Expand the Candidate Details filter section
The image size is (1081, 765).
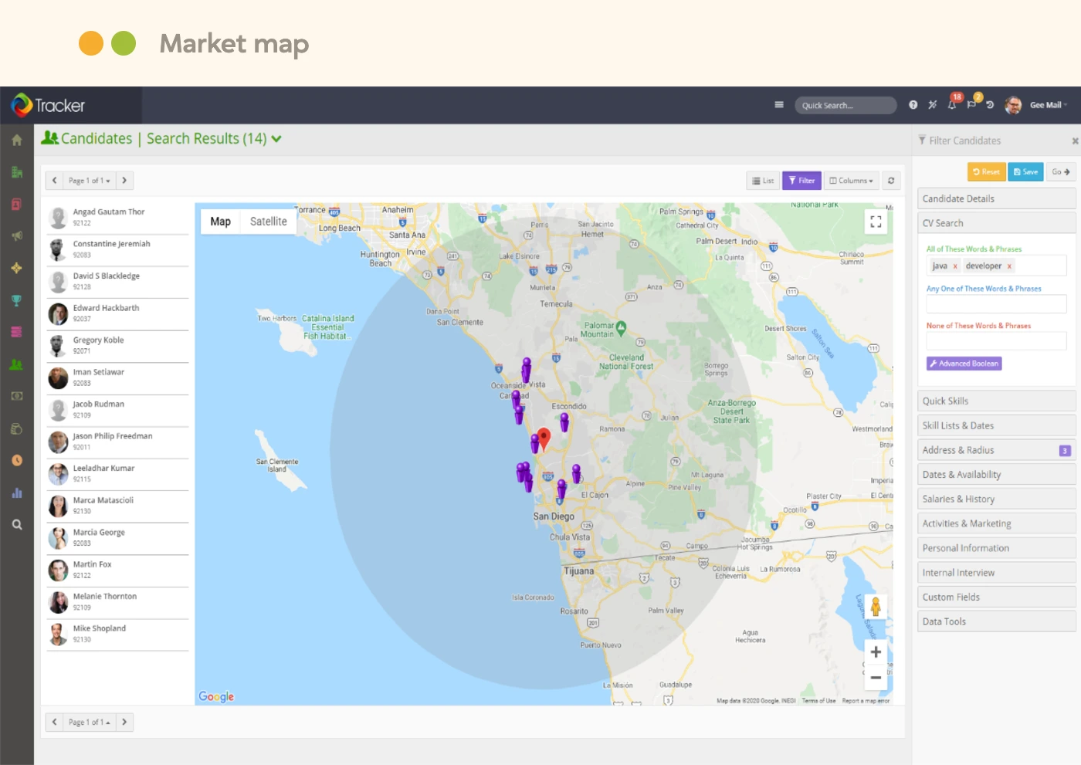(x=996, y=198)
